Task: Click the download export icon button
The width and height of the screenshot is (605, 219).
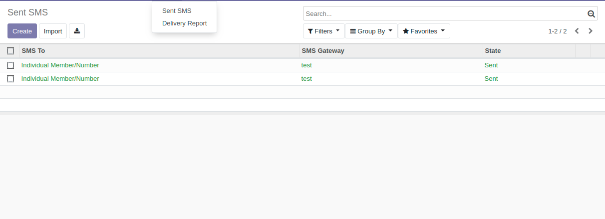Action: coord(77,31)
